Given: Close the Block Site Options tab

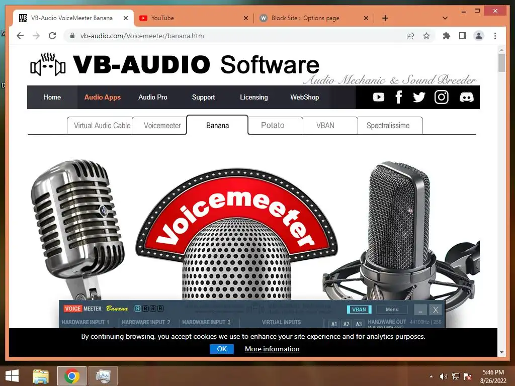Looking at the screenshot, I should tap(366, 18).
